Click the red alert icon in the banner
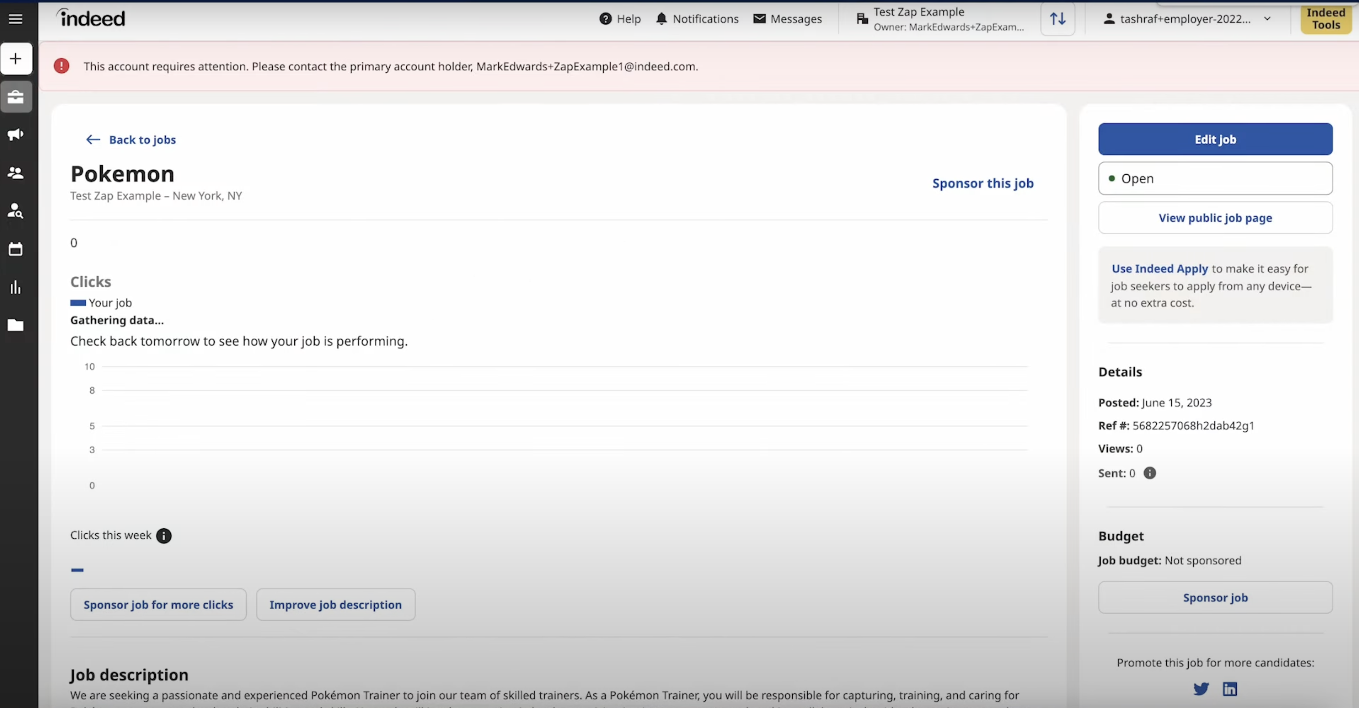The height and width of the screenshot is (708, 1359). 62,66
